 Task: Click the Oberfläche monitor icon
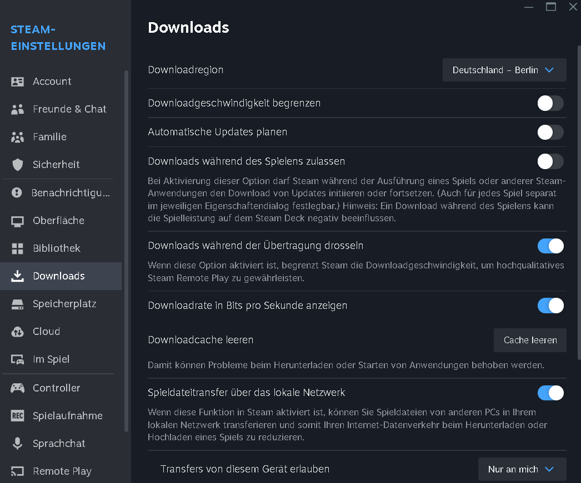pyautogui.click(x=17, y=221)
